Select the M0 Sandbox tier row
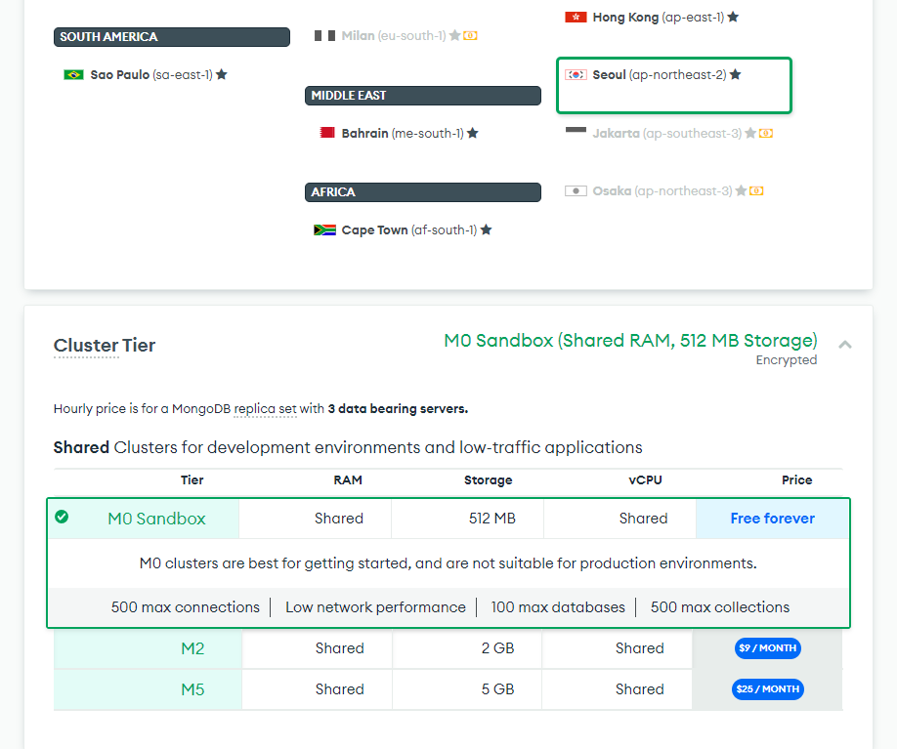 (x=448, y=519)
